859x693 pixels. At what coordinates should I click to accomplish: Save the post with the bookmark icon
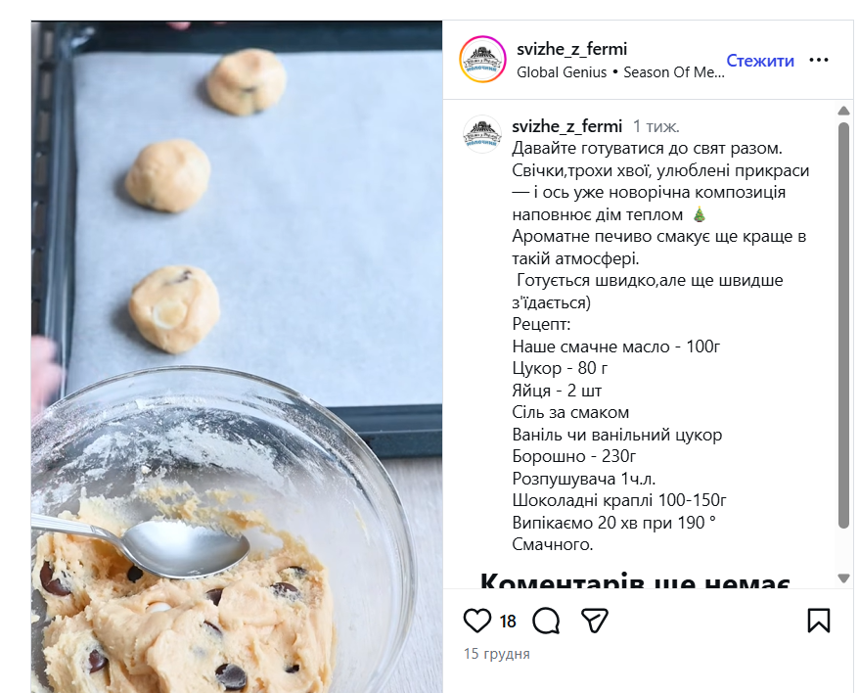[x=819, y=621]
